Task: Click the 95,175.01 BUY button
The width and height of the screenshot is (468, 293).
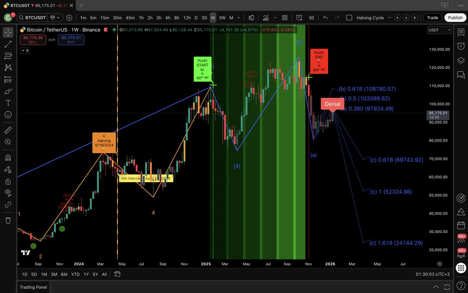Action: click(x=71, y=40)
